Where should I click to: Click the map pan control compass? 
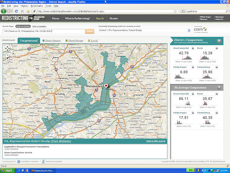click(x=8, y=49)
